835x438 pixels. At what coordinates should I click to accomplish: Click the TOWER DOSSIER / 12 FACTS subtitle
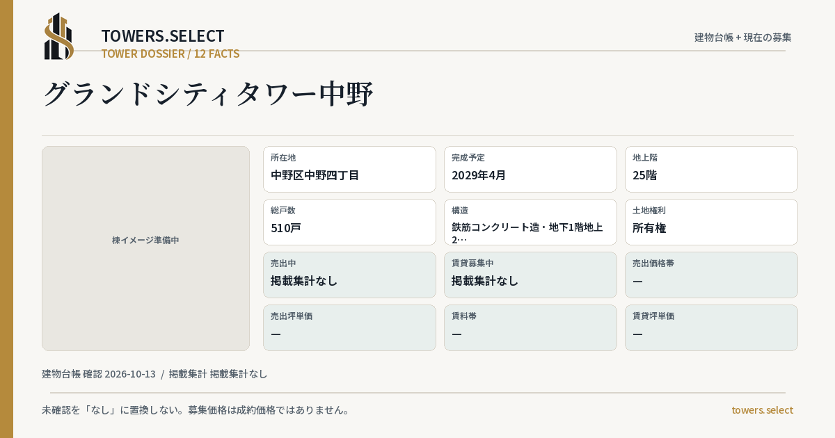[x=170, y=54]
